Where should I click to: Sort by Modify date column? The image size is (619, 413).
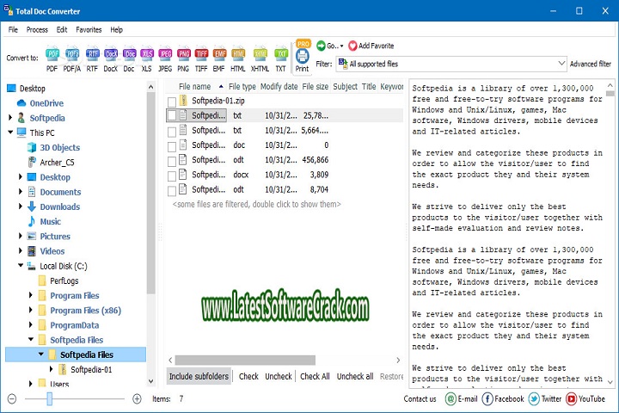[279, 87]
